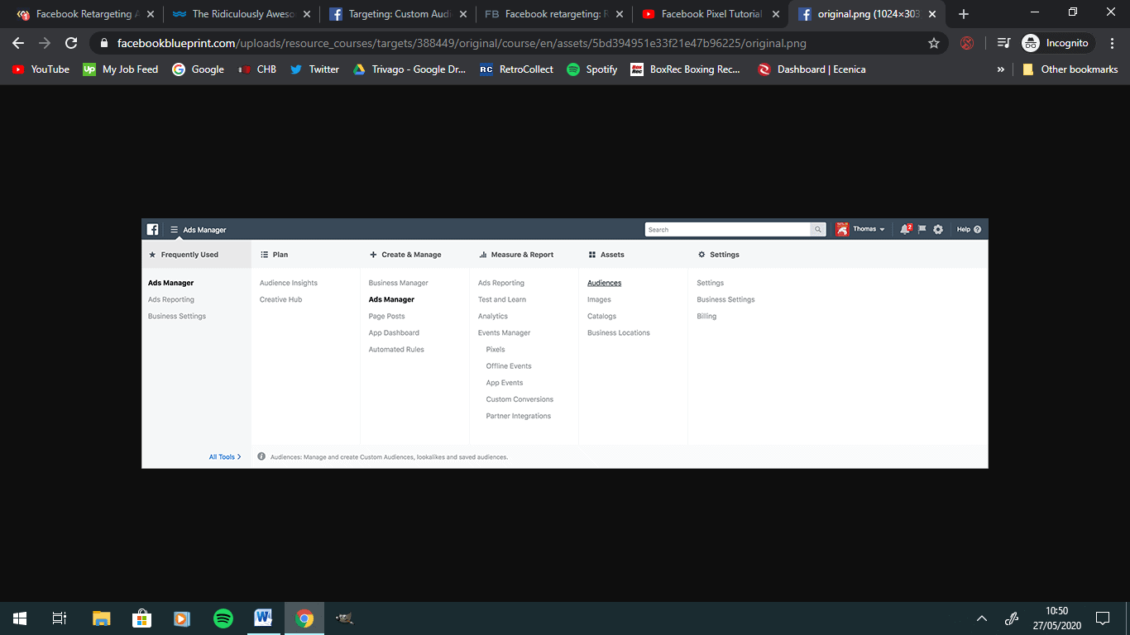Click the address bar URL

pyautogui.click(x=462, y=43)
